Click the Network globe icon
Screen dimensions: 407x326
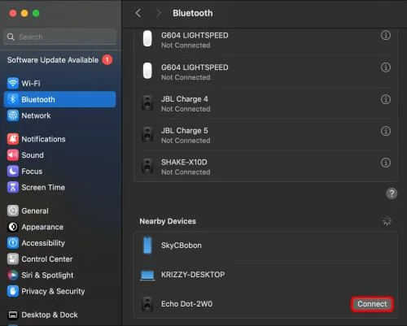(x=13, y=115)
